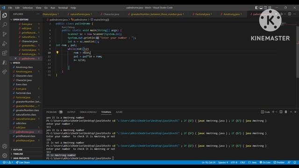Start Live Share from status bar
The height and width of the screenshot is (168, 299).
(23, 162)
